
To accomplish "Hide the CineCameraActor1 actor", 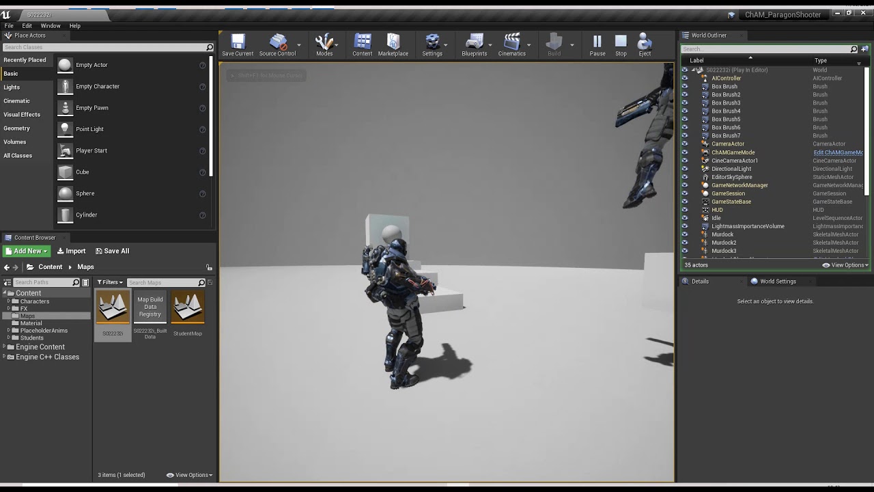I will [x=685, y=161].
